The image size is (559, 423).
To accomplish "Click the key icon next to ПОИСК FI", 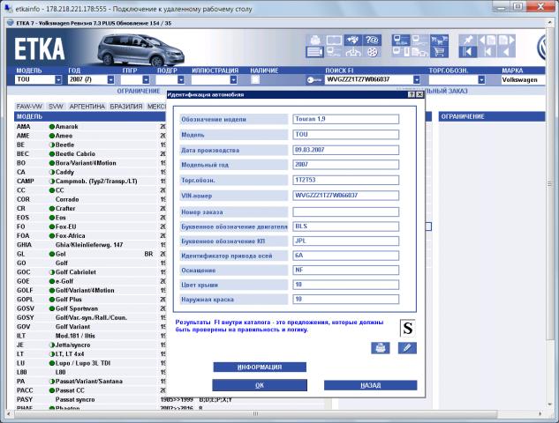I will (x=313, y=80).
